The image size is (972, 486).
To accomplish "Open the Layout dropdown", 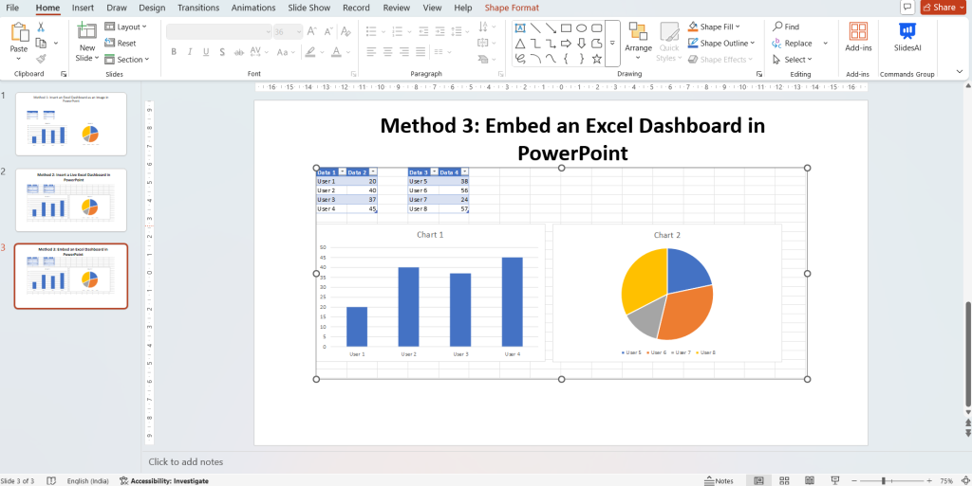I will pos(126,27).
